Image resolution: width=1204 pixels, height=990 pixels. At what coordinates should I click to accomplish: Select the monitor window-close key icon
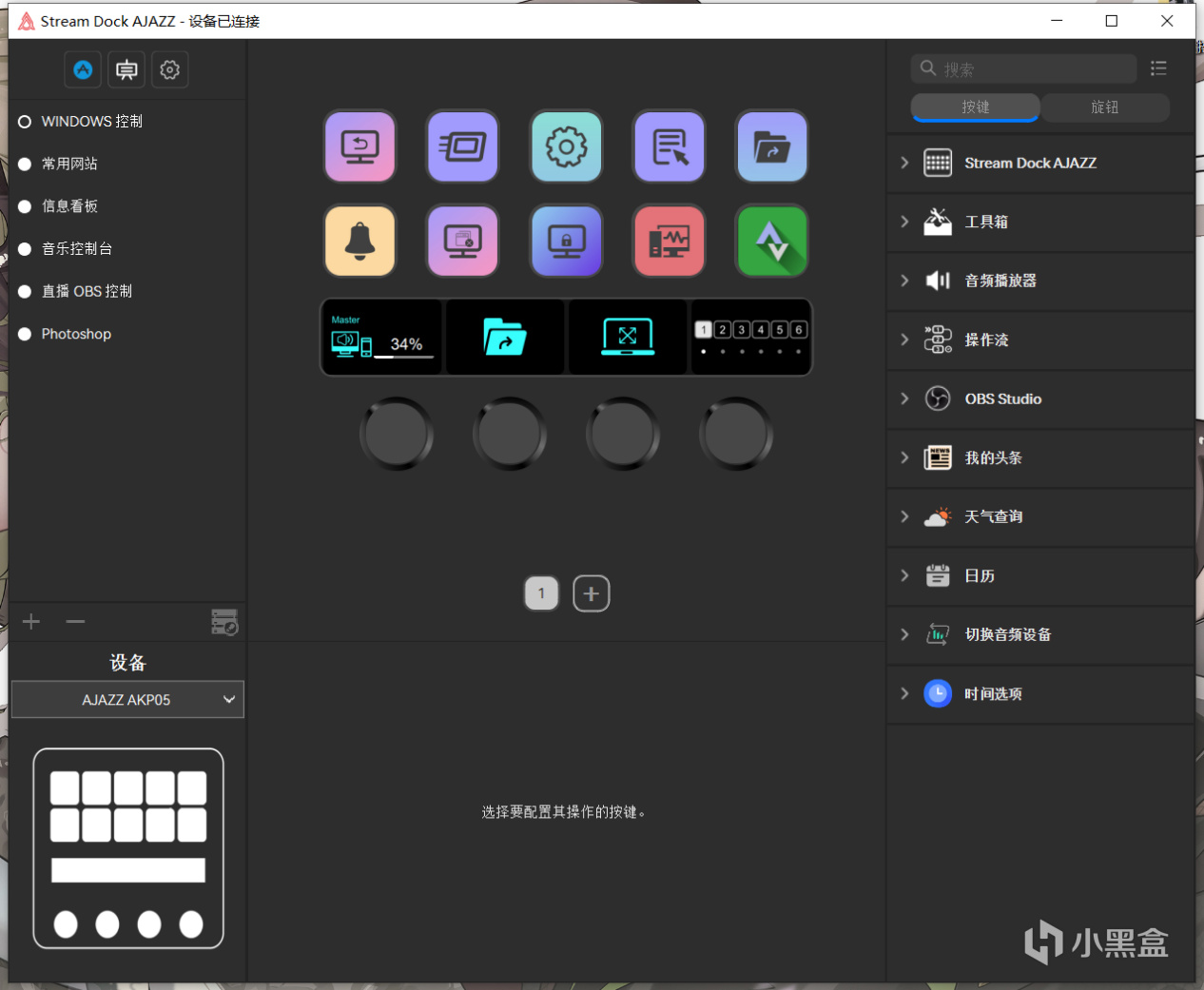pos(463,241)
